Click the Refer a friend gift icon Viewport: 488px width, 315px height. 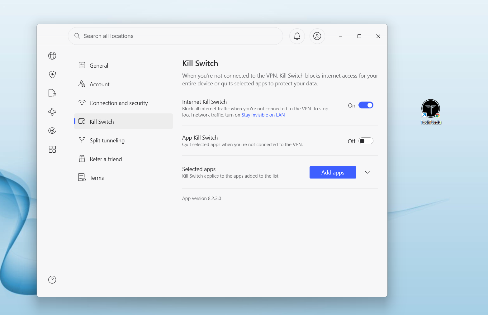[x=82, y=159]
